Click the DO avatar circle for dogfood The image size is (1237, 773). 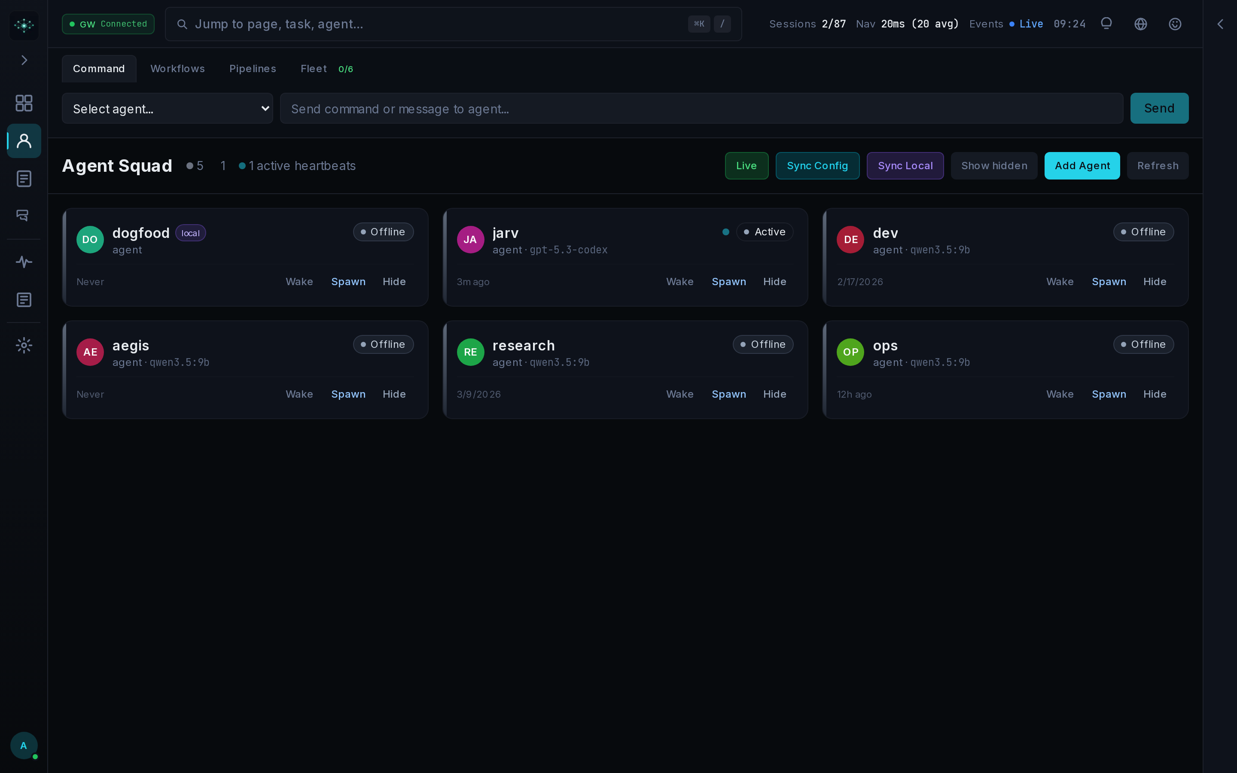[90, 240]
